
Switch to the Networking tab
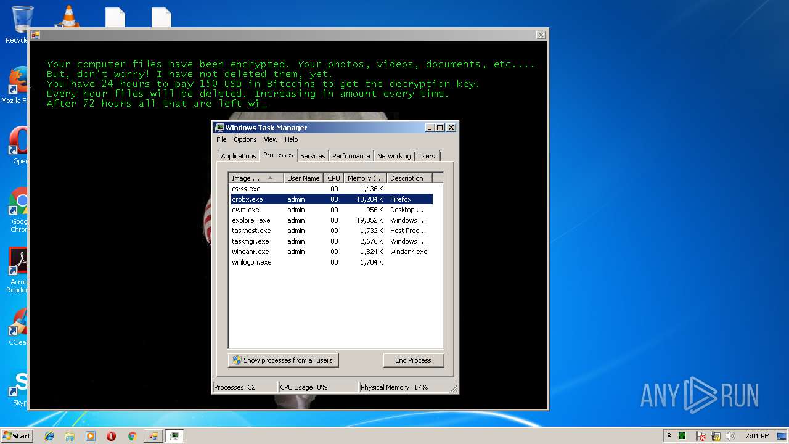[x=394, y=156]
